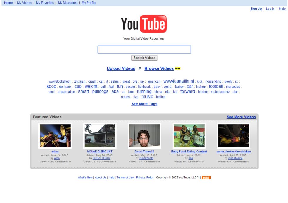Open uploader zubazpants' profile
Viewport: 288px width, 203px height.
click(146, 158)
